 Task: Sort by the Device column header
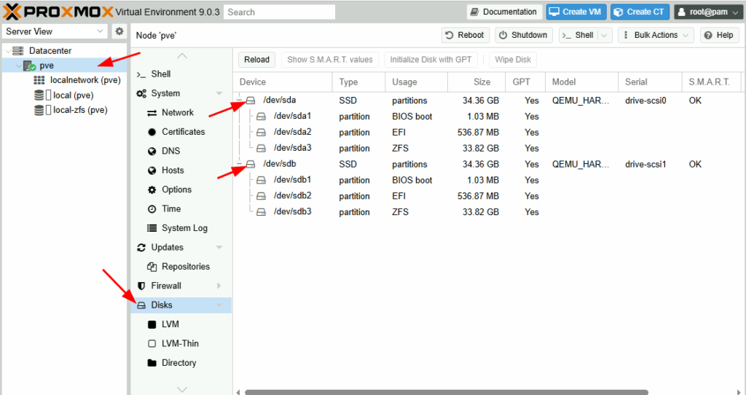pyautogui.click(x=283, y=82)
